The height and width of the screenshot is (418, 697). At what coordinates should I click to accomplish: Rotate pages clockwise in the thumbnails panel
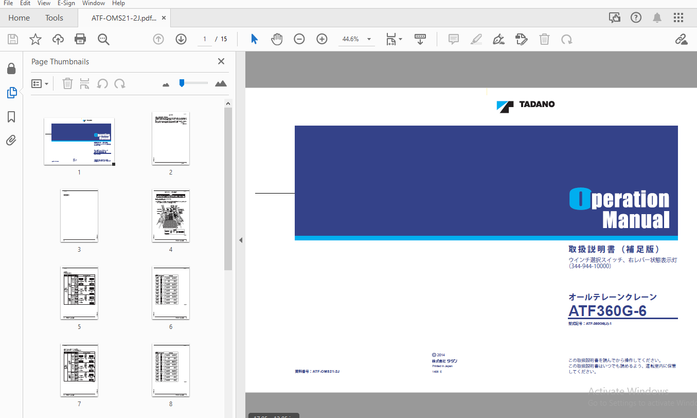pos(120,83)
